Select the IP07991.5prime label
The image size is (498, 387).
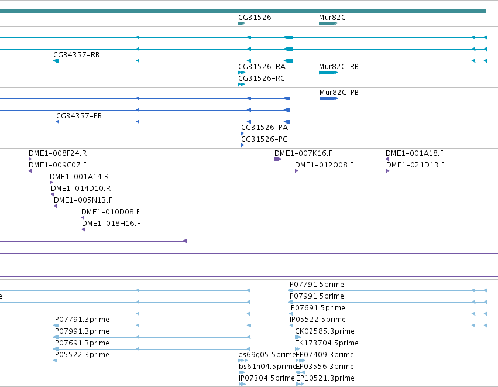pyautogui.click(x=315, y=296)
